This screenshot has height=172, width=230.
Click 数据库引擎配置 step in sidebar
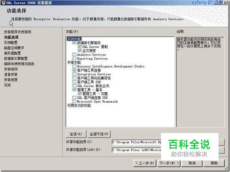pos(16,58)
